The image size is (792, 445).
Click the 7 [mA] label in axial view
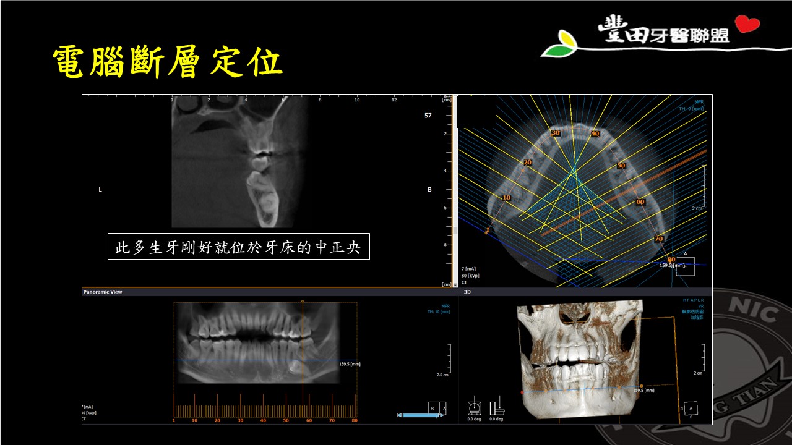[469, 269]
